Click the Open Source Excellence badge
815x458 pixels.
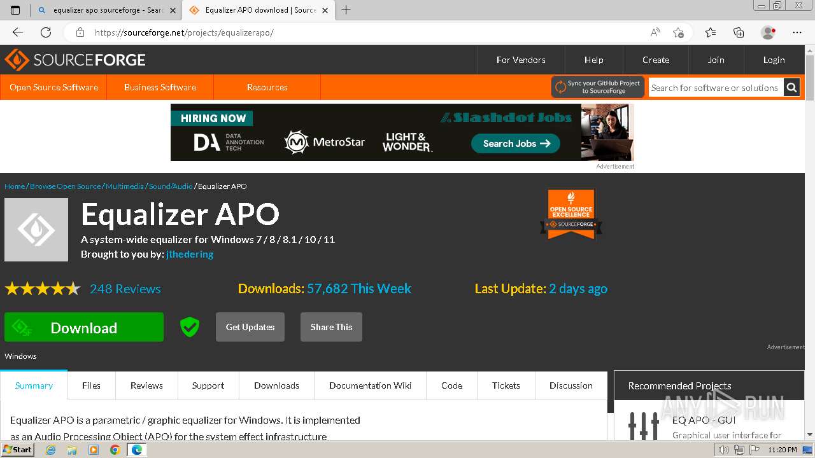point(571,214)
